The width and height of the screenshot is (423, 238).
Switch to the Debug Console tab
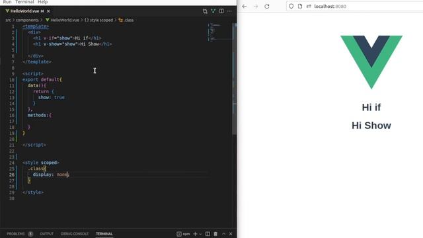pos(75,233)
